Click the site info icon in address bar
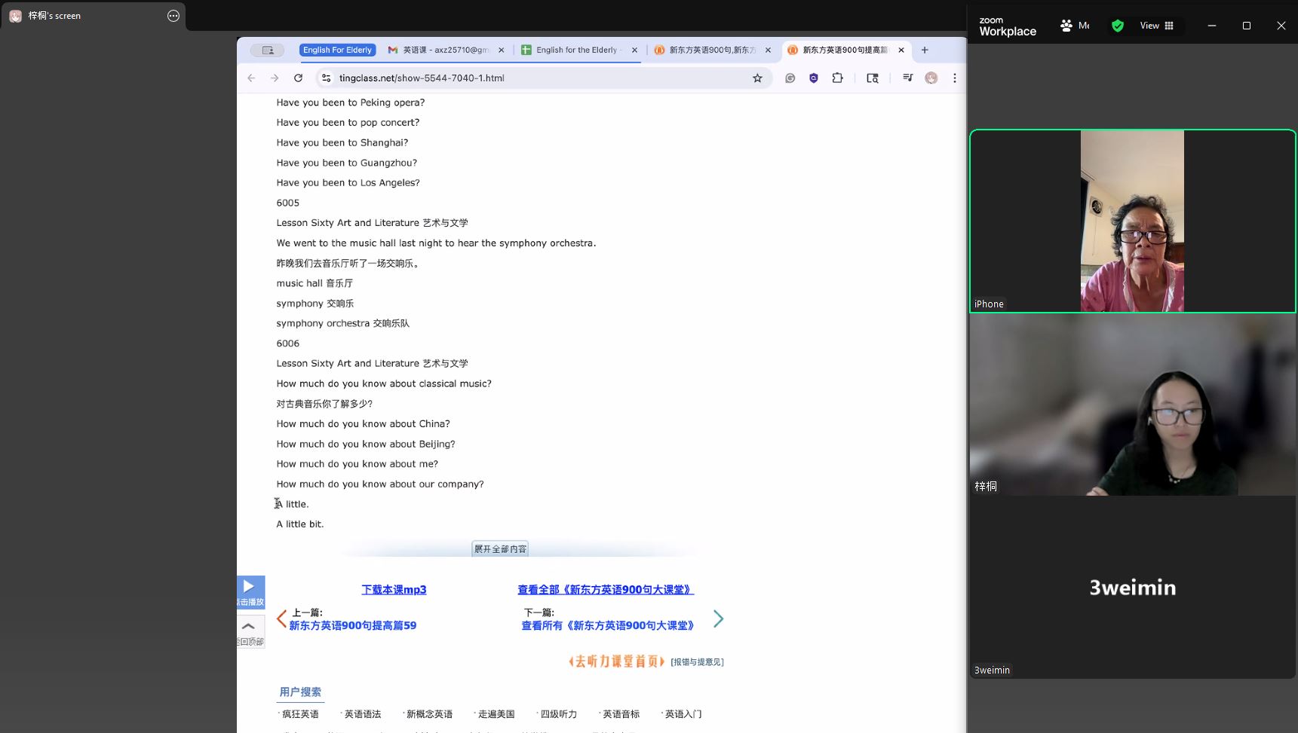 point(326,78)
